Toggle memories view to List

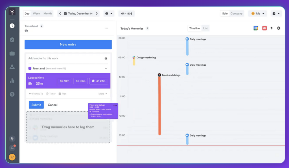click(x=205, y=28)
